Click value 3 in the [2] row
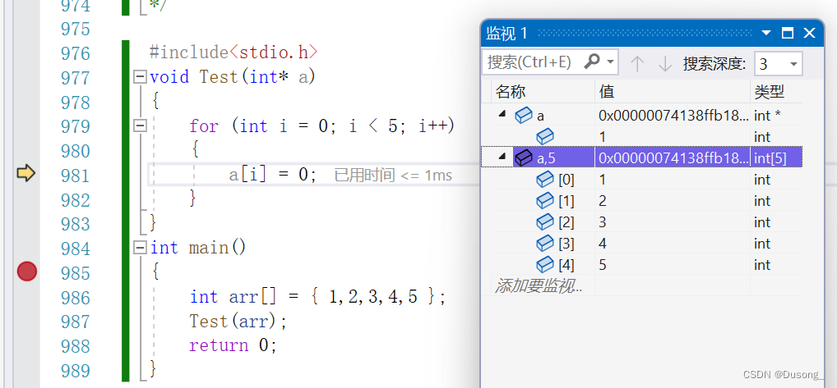The height and width of the screenshot is (388, 837). (x=603, y=222)
